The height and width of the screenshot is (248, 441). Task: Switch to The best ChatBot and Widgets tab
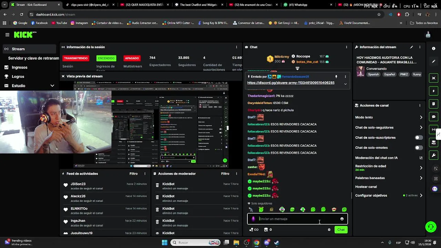(x=199, y=5)
